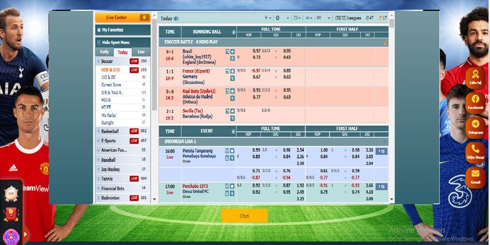Click the Điện thoại phone icon
The width and height of the screenshot is (490, 245).
point(475,152)
